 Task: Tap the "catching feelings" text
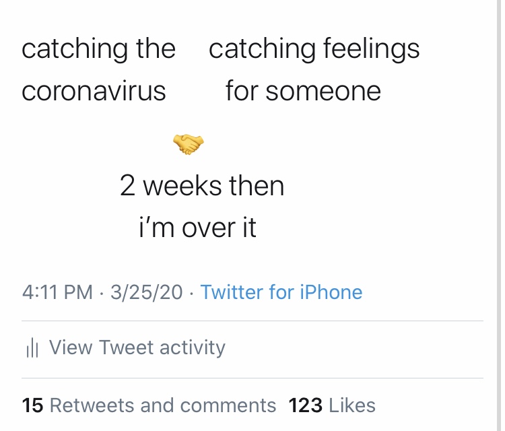314,49
